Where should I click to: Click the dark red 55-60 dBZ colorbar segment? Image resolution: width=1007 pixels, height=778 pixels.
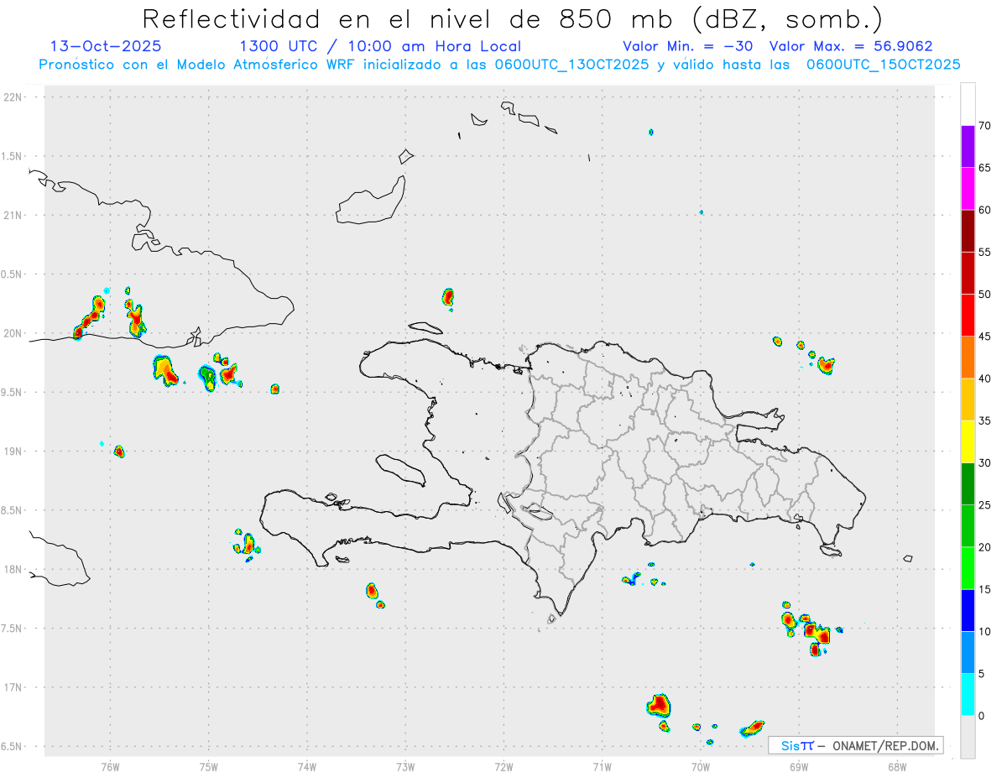pyautogui.click(x=968, y=231)
